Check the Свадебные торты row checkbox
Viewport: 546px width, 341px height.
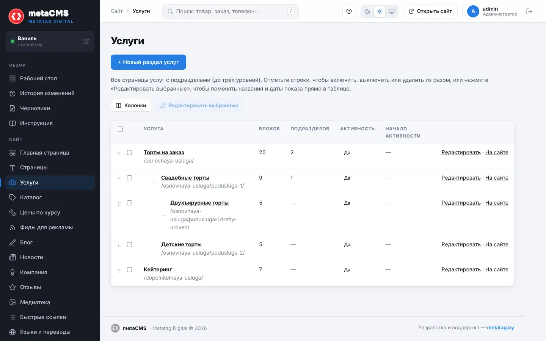(x=129, y=178)
